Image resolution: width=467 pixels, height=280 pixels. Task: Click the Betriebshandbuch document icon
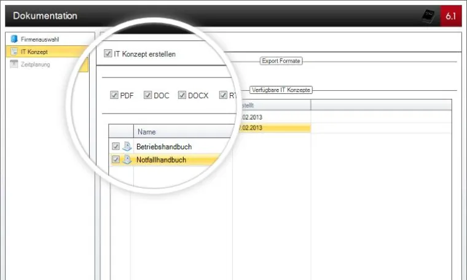pos(127,147)
